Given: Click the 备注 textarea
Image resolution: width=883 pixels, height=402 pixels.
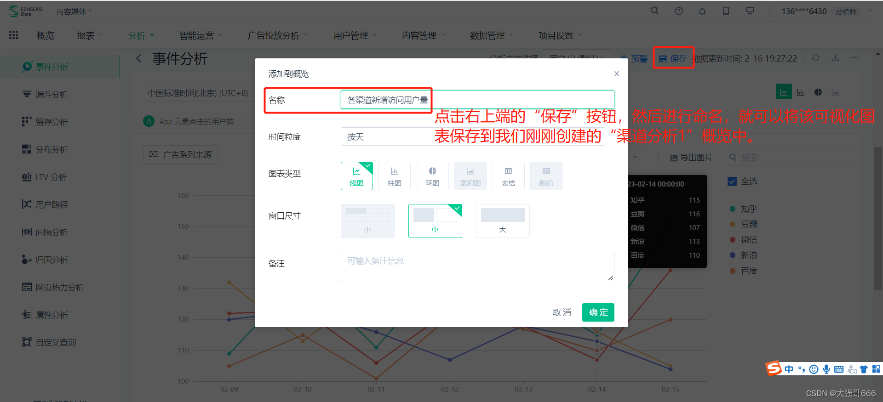Looking at the screenshot, I should coord(477,266).
